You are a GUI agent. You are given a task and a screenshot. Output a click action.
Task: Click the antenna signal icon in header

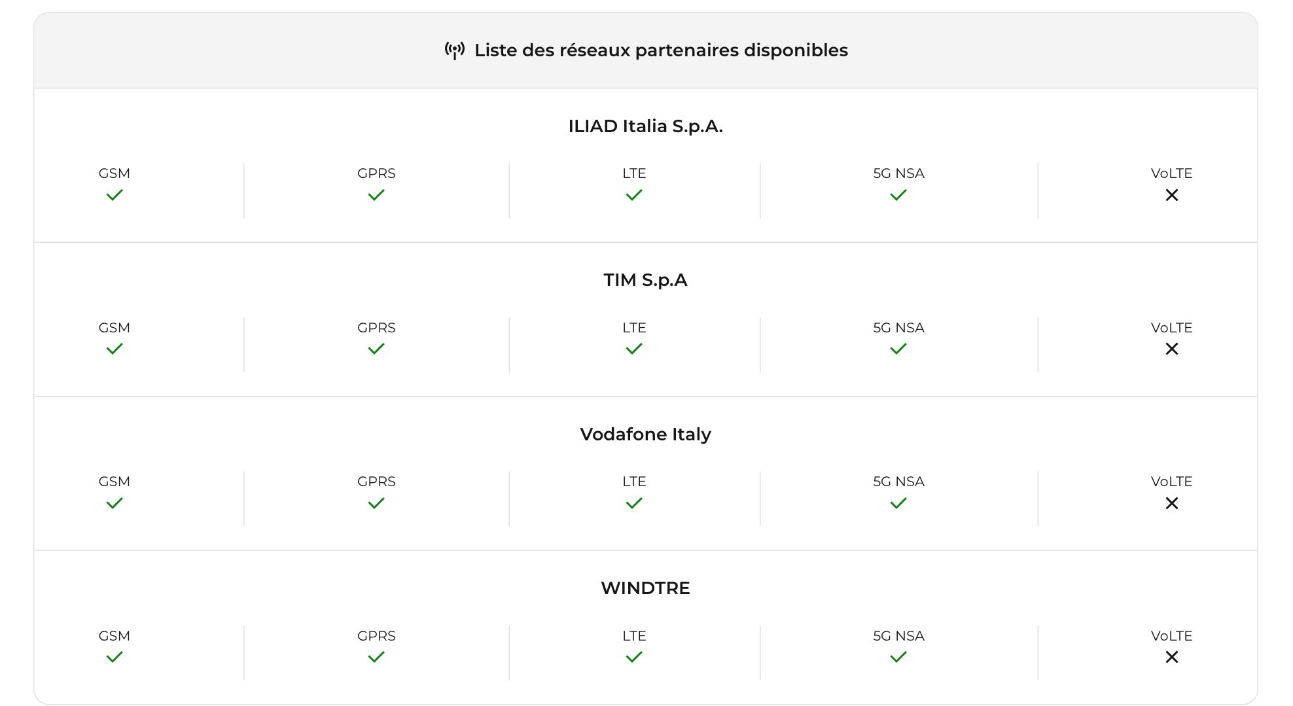click(x=455, y=50)
